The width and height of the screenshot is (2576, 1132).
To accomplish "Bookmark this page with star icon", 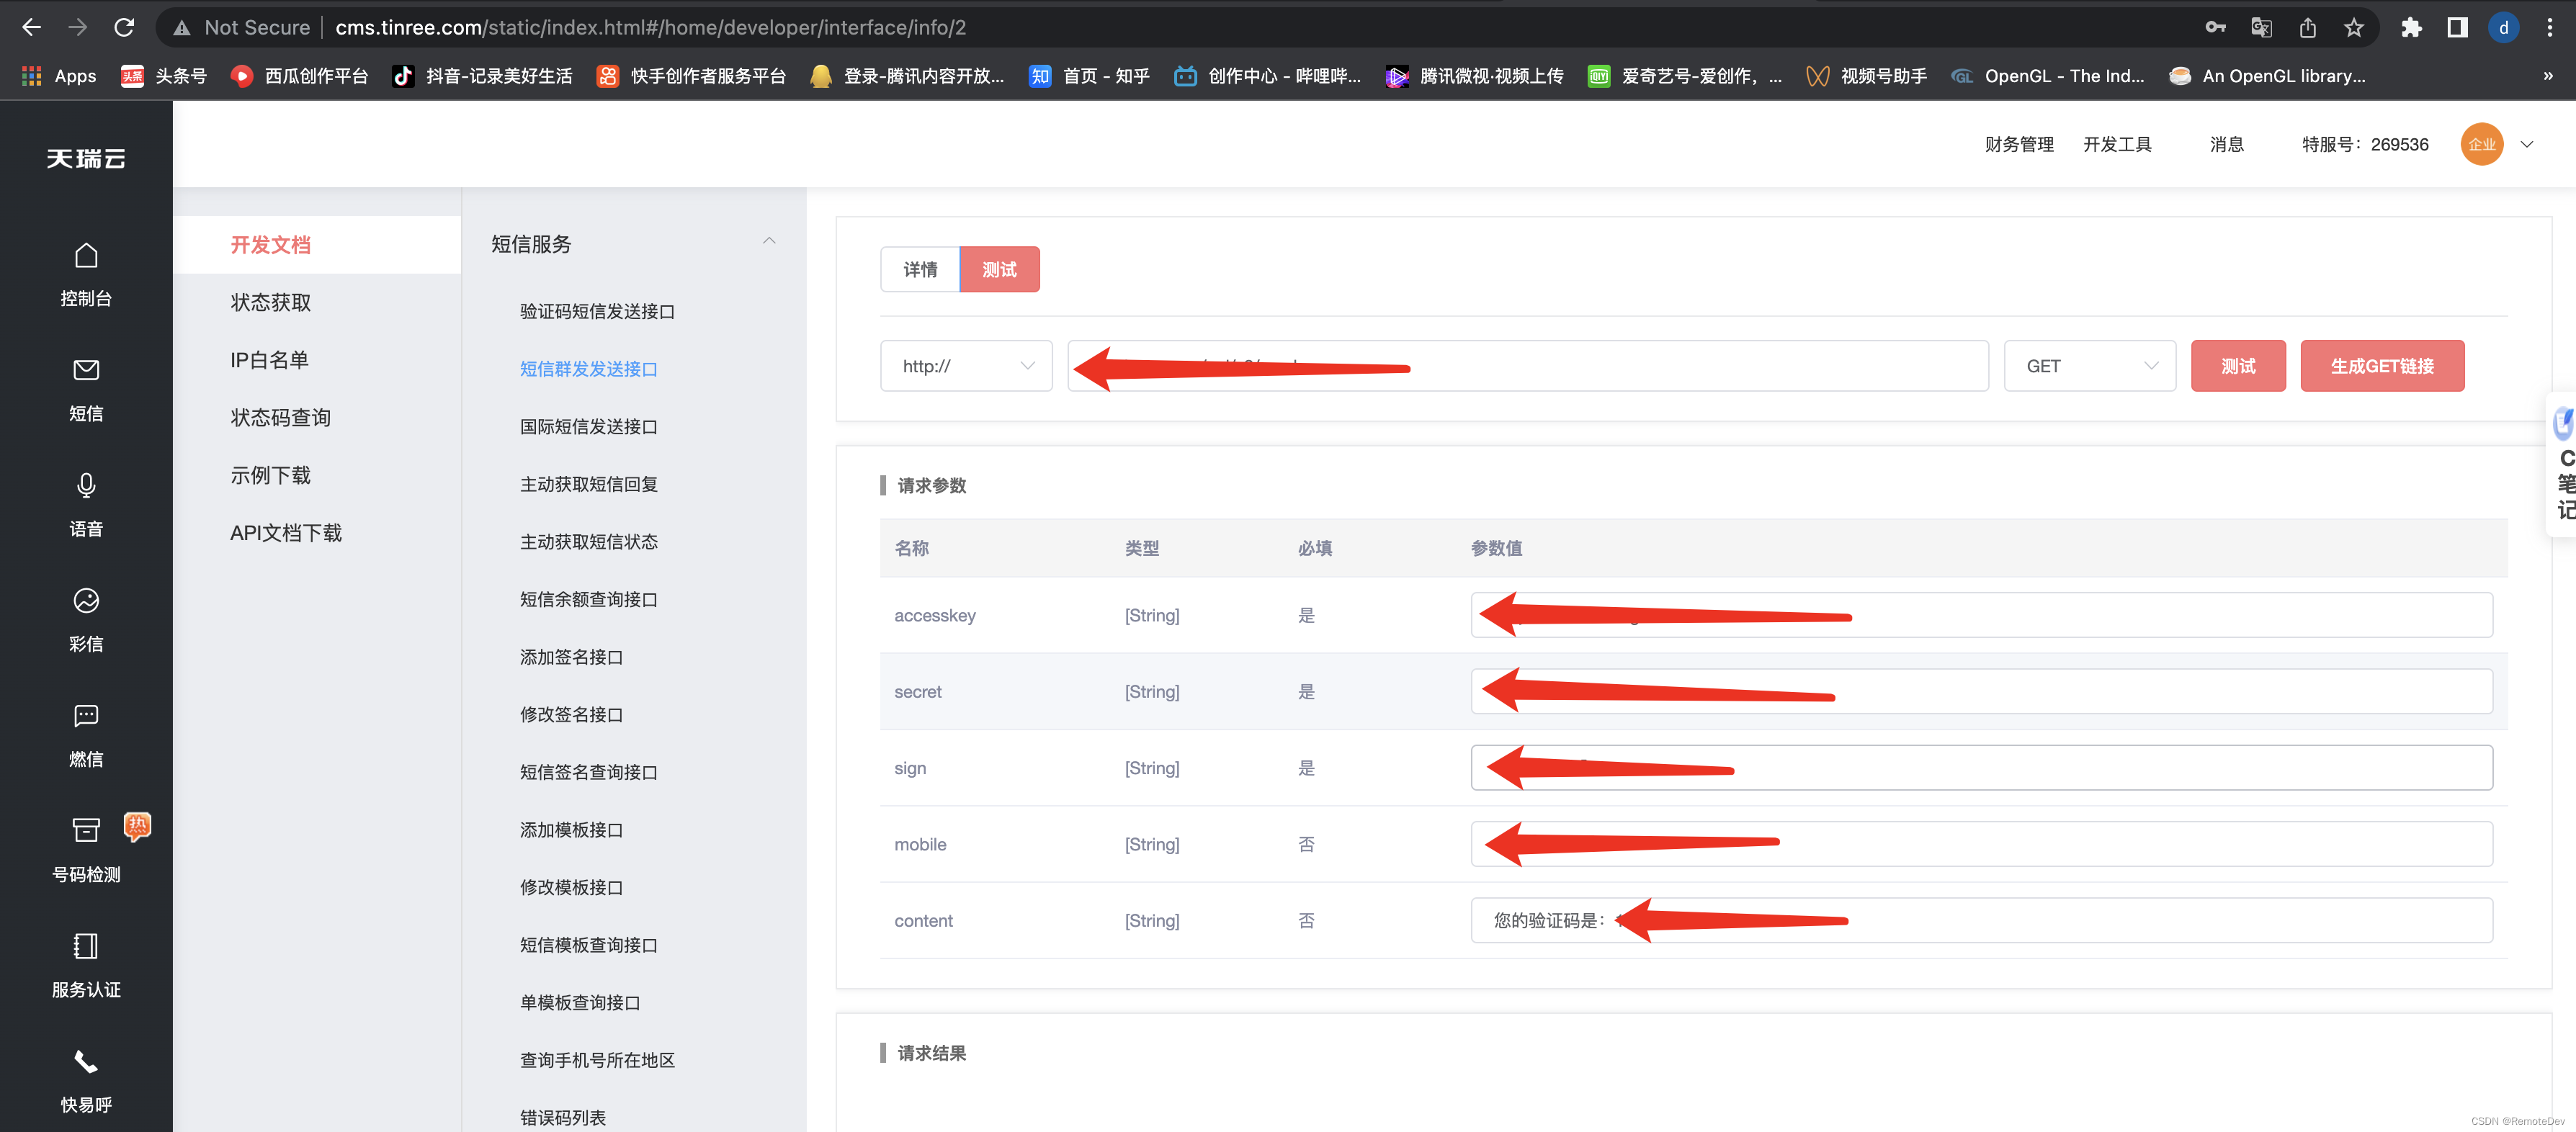I will point(2354,28).
